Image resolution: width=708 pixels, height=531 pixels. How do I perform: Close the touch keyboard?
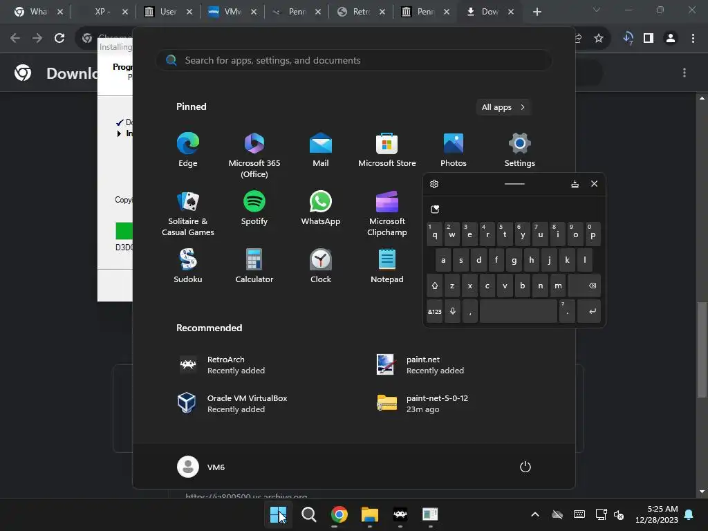pos(594,184)
